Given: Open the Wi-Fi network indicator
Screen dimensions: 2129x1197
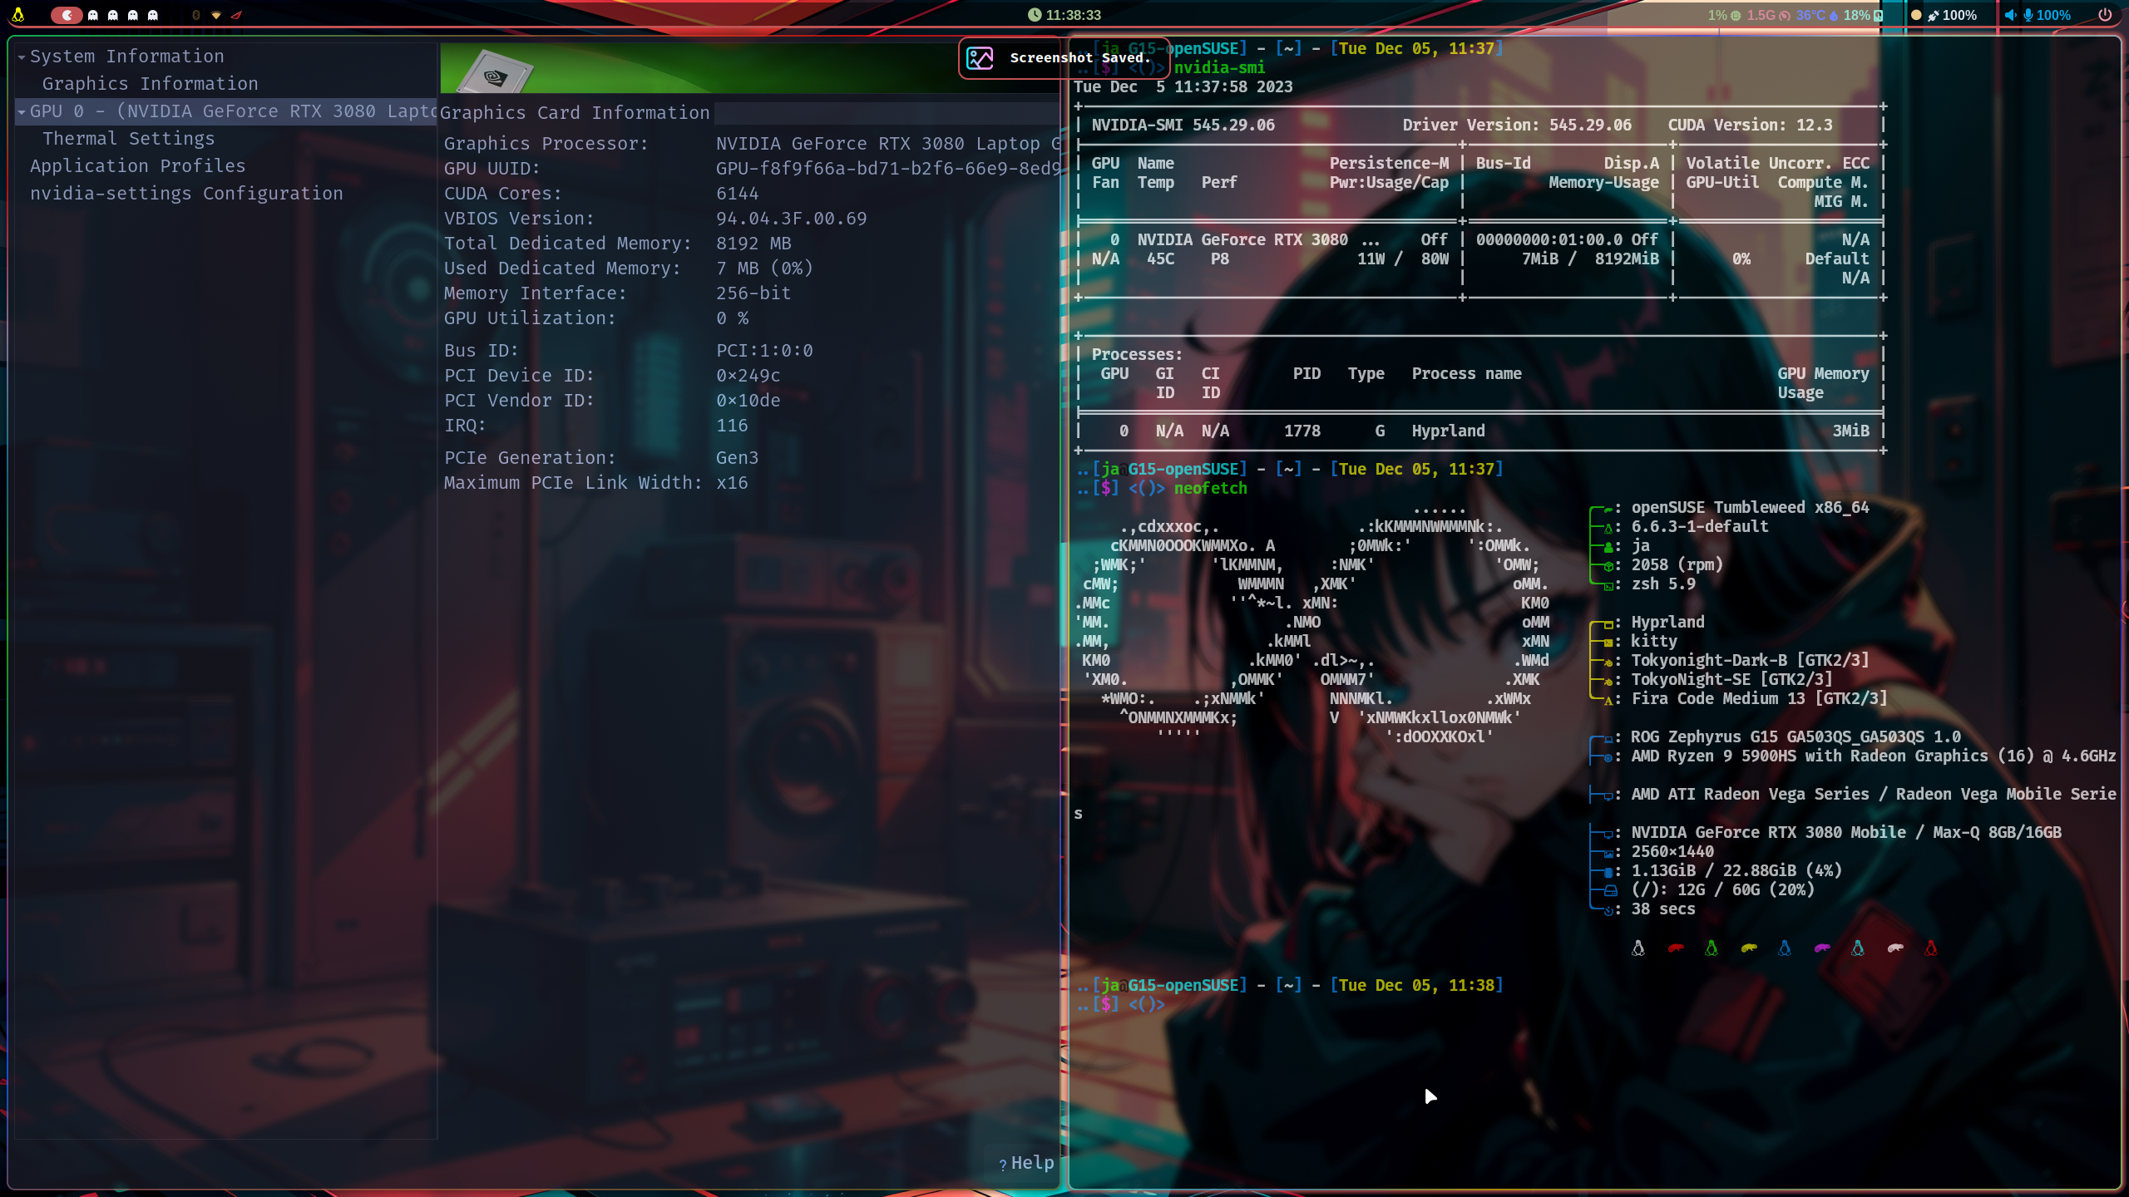Looking at the screenshot, I should (x=216, y=16).
